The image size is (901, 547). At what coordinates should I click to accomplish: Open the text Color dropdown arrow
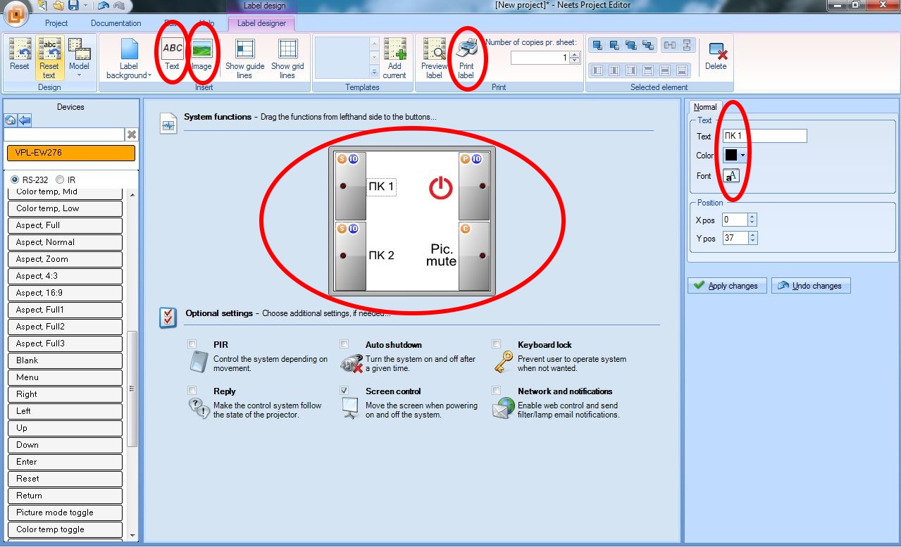coord(742,155)
